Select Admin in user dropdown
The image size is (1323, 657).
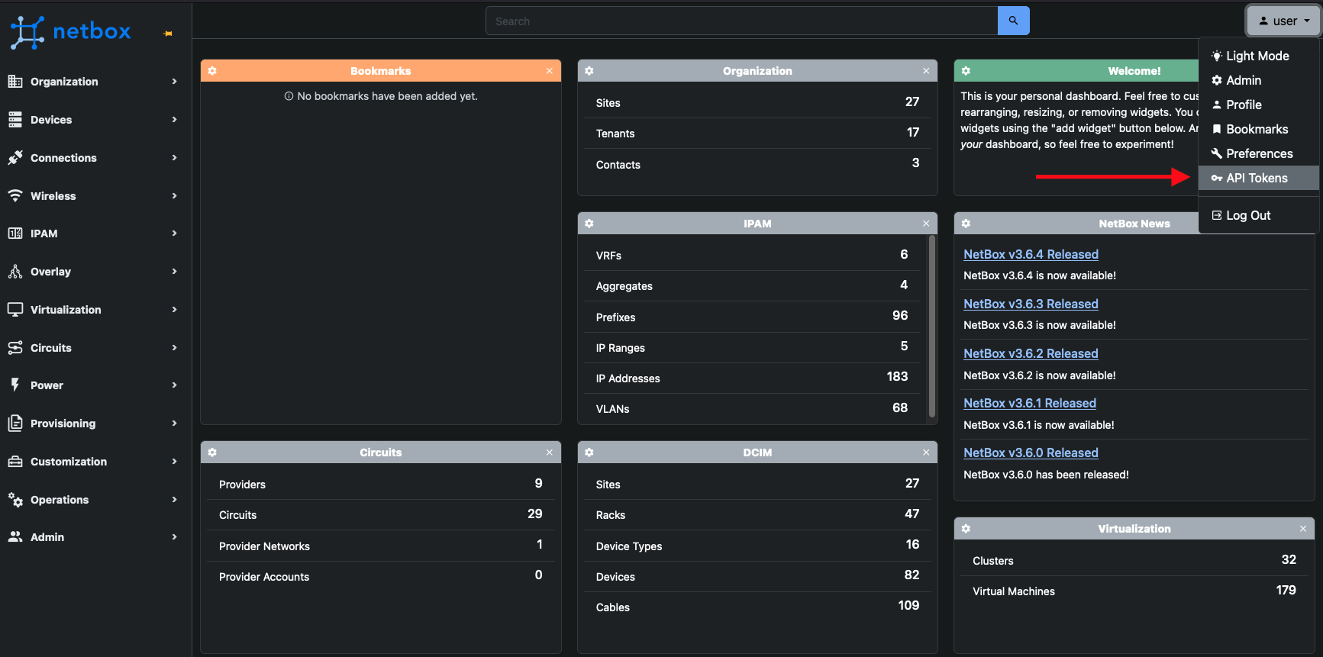click(x=1258, y=80)
